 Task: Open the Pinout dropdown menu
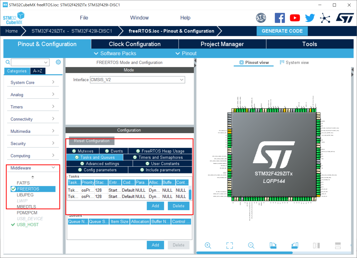[x=186, y=53]
